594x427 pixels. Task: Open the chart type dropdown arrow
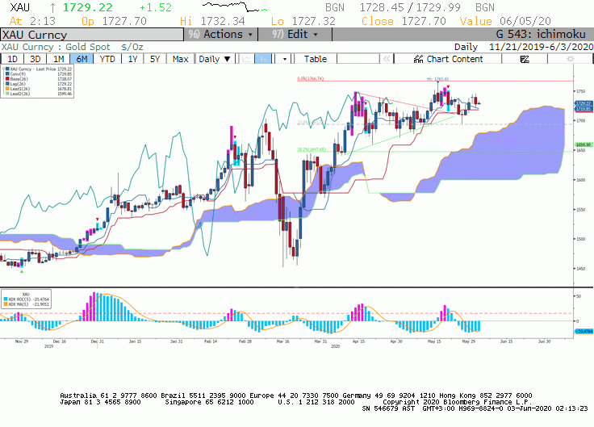click(x=285, y=59)
